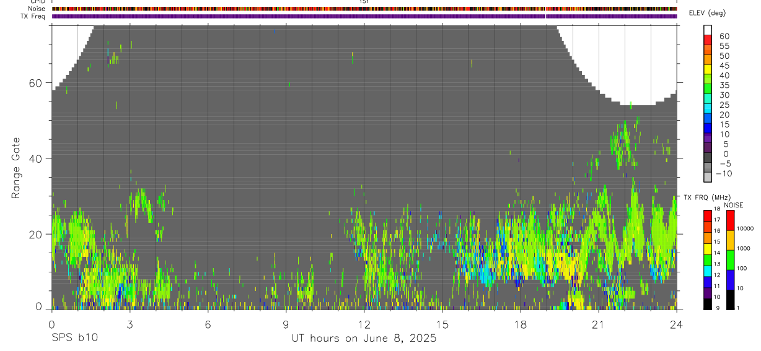
Task: Click the Noise strip label at top left
Action: pyautogui.click(x=37, y=9)
